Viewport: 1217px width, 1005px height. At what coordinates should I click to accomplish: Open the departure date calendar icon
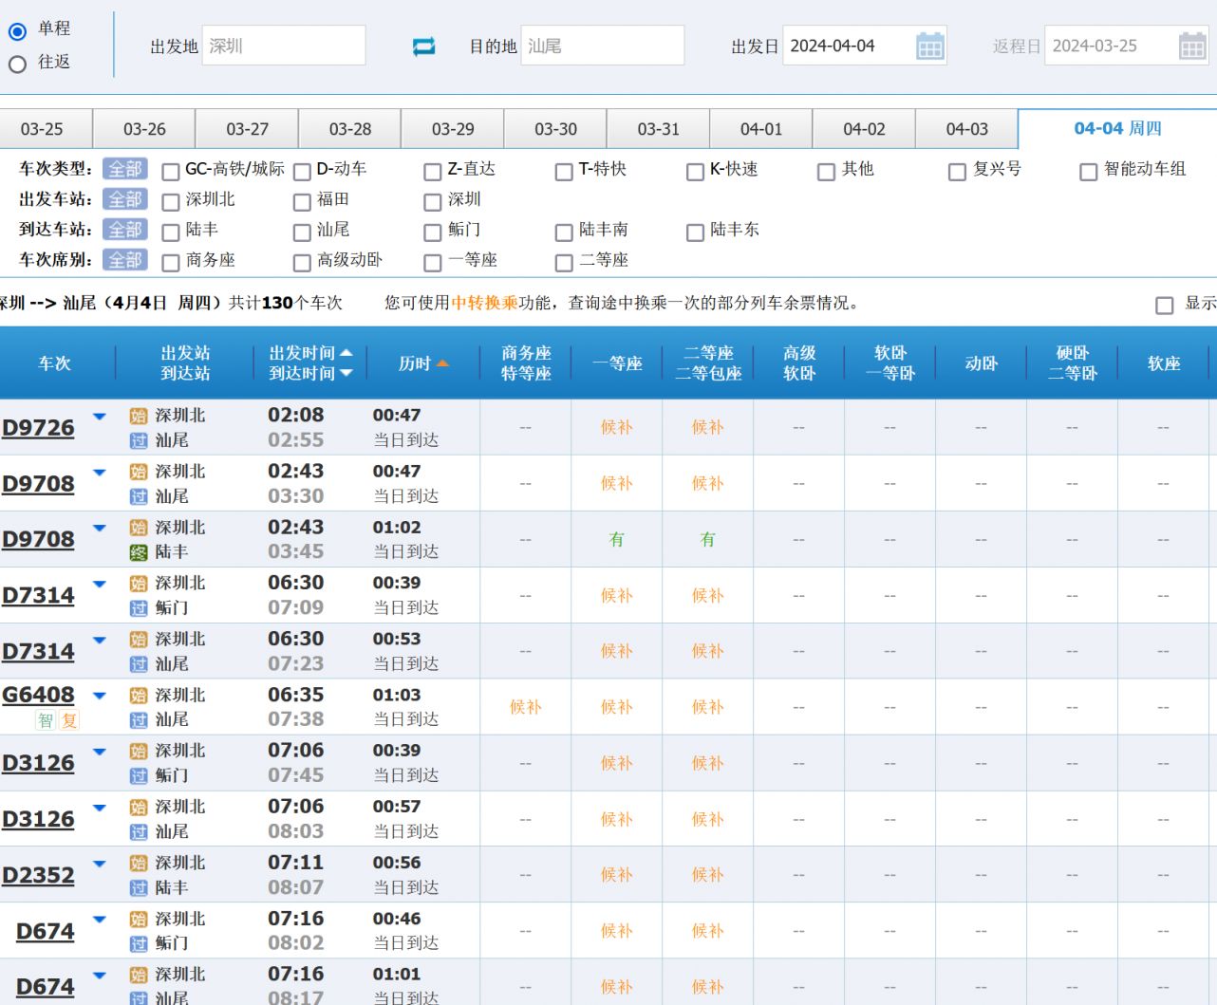929,47
